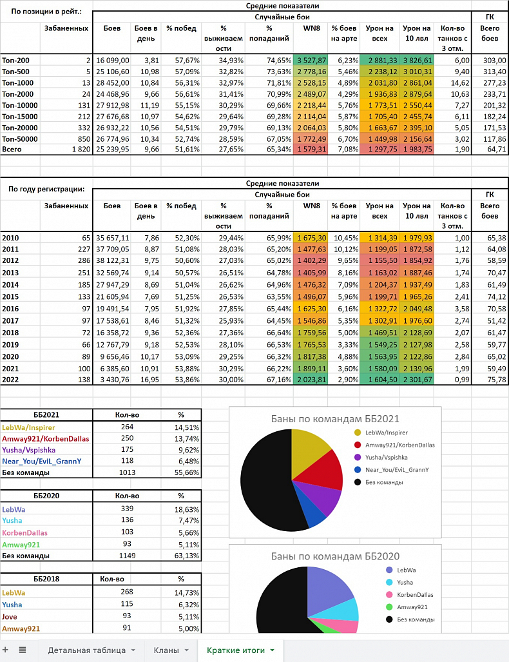Open the all sheets list icon
This screenshot has height=662, width=509.
click(22, 650)
